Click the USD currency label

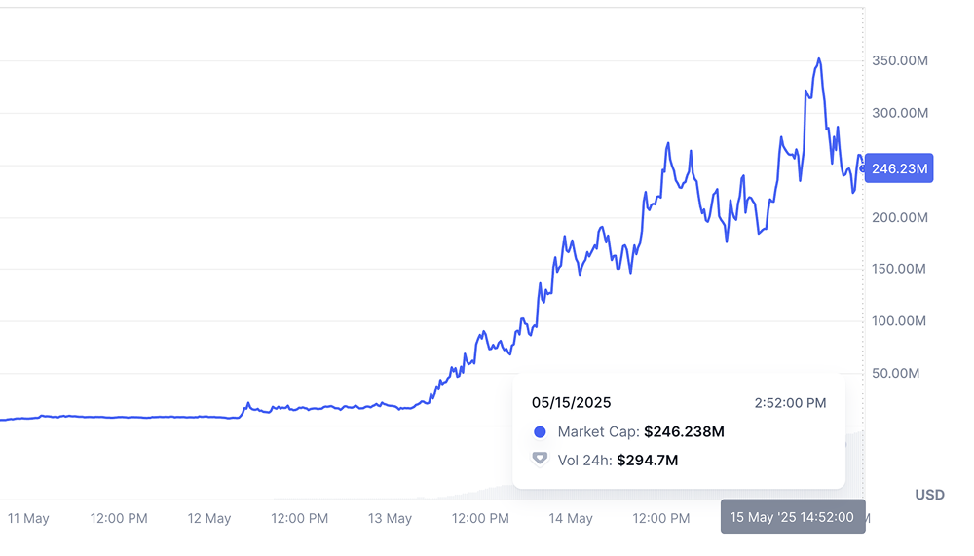(929, 495)
